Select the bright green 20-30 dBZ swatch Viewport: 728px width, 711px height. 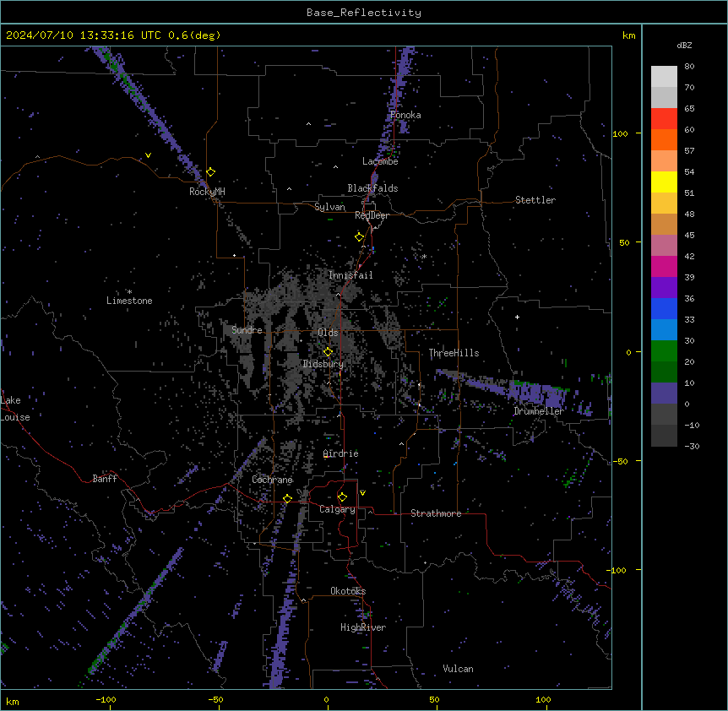pyautogui.click(x=664, y=351)
